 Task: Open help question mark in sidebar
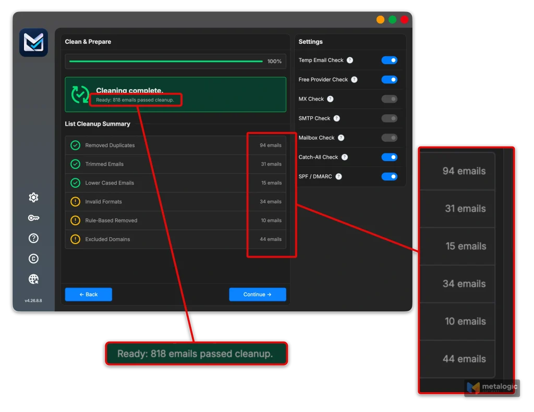pyautogui.click(x=33, y=238)
